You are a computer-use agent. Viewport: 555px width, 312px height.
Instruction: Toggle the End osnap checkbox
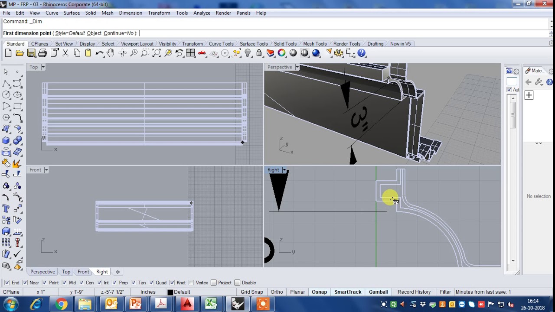tap(7, 283)
